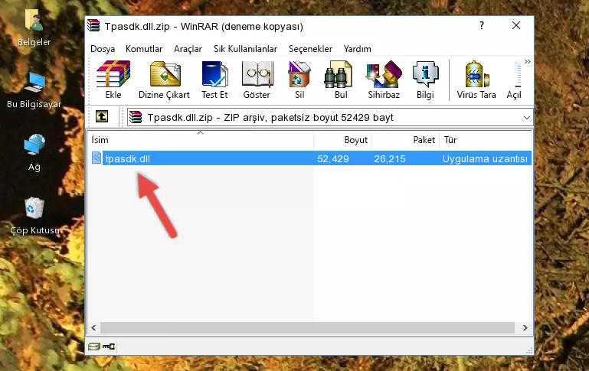Click the tpasdk.dll file icon
The width and height of the screenshot is (589, 371).
[x=97, y=158]
